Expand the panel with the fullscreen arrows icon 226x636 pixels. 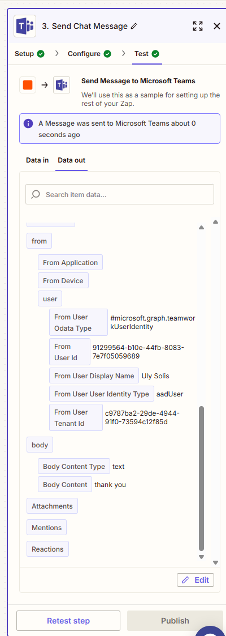tap(198, 27)
